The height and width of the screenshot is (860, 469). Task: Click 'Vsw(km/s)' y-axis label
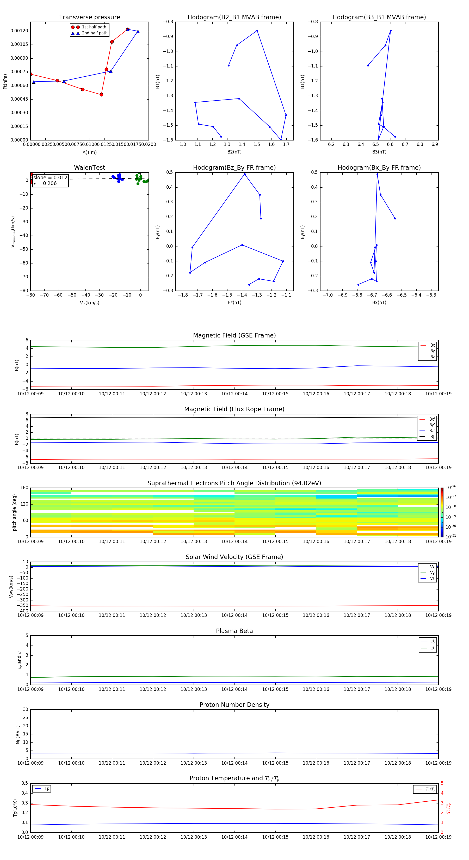click(11, 587)
